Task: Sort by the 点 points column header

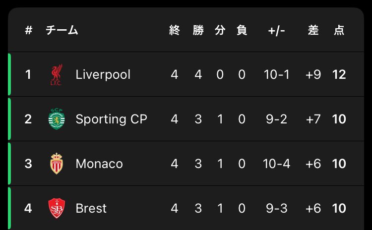Action: coord(339,30)
